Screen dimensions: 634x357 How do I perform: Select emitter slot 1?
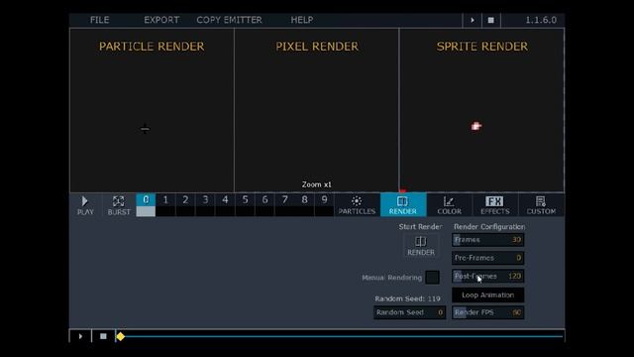tap(165, 205)
